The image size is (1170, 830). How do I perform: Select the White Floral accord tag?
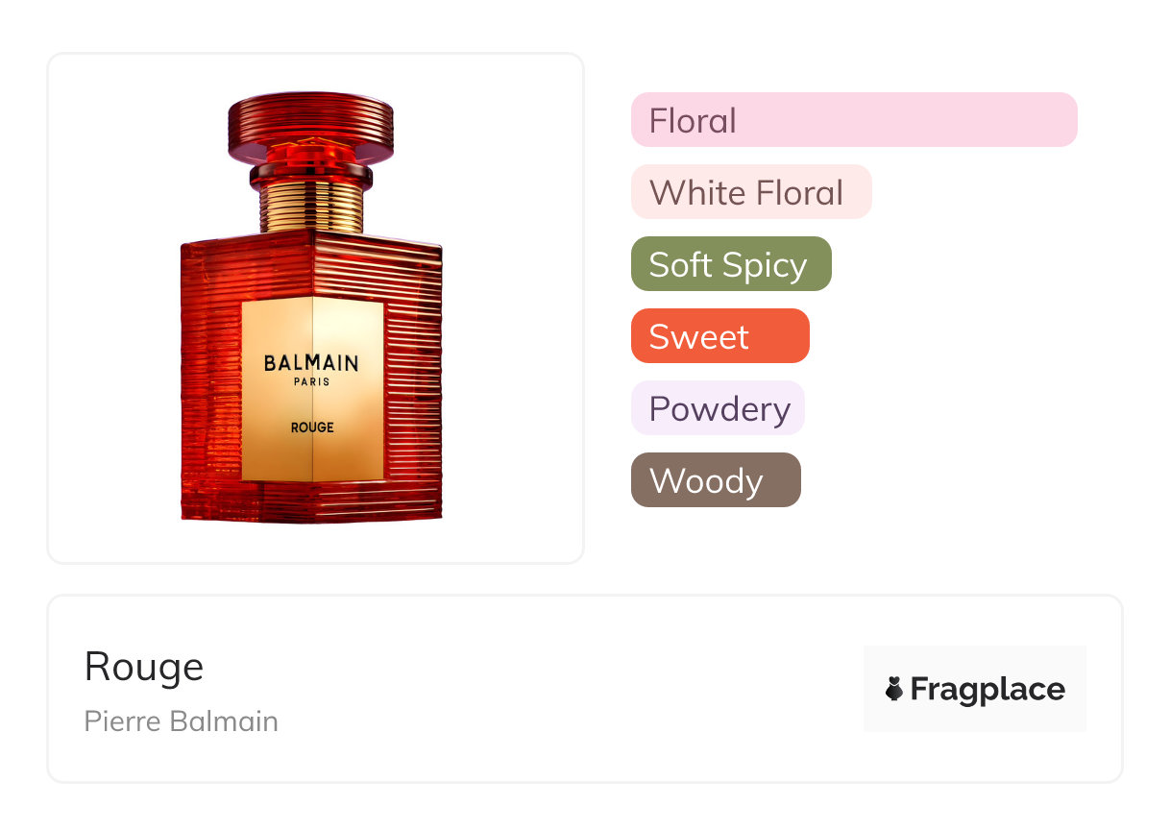[751, 192]
